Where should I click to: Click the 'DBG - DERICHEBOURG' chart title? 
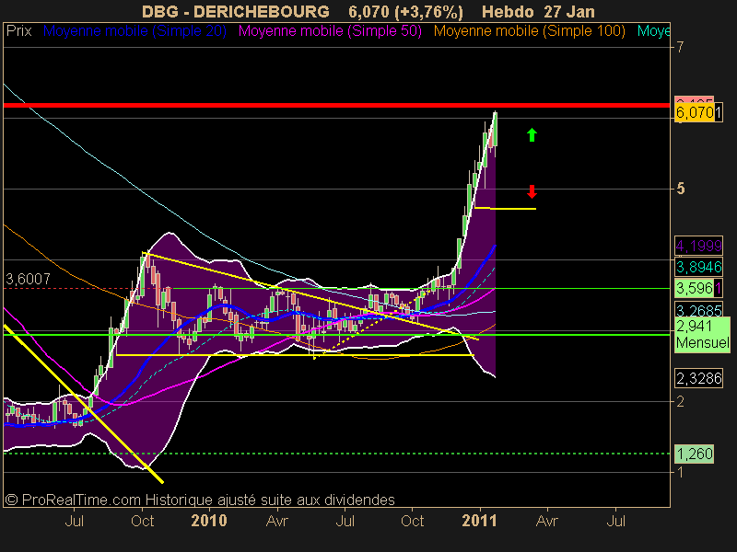236,11
